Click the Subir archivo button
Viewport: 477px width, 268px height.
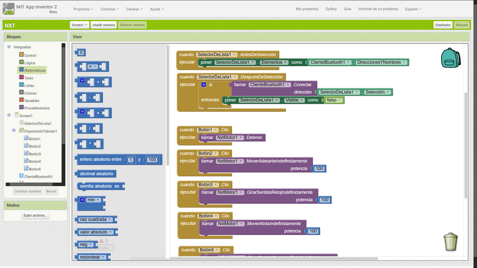pyautogui.click(x=35, y=215)
